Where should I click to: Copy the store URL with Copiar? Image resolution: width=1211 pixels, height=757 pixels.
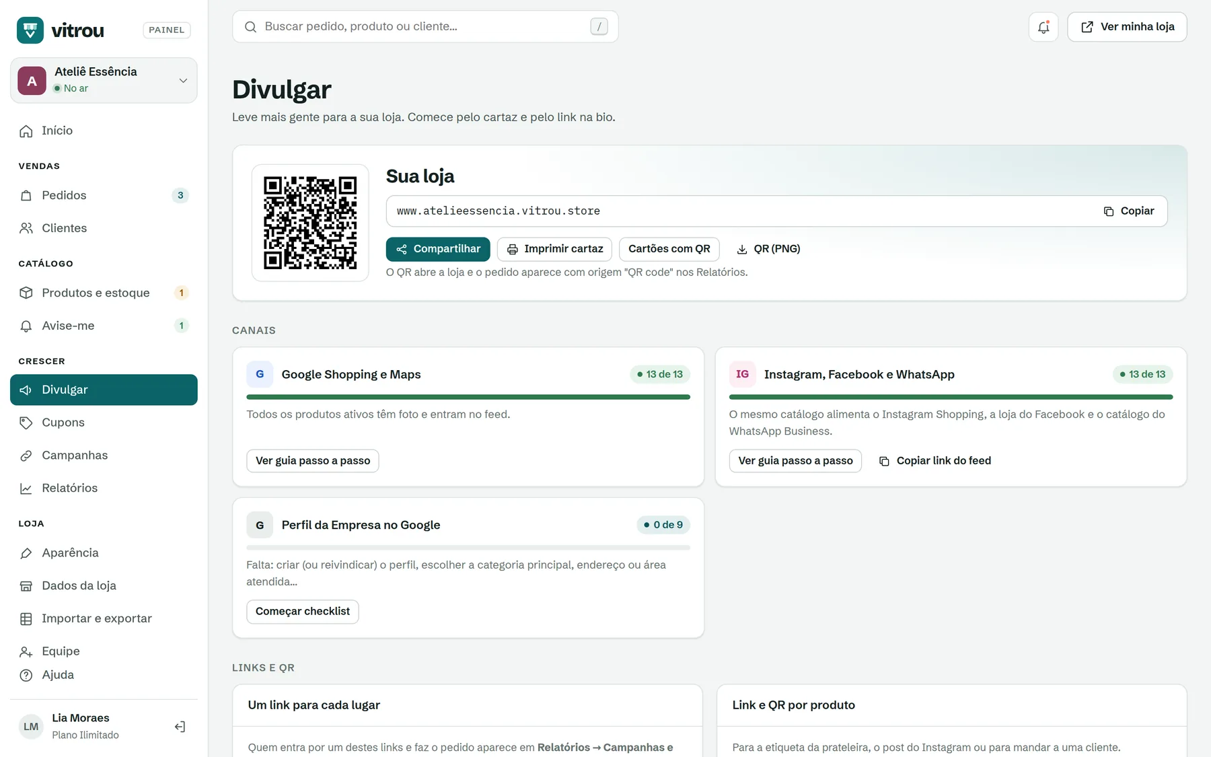click(x=1129, y=211)
